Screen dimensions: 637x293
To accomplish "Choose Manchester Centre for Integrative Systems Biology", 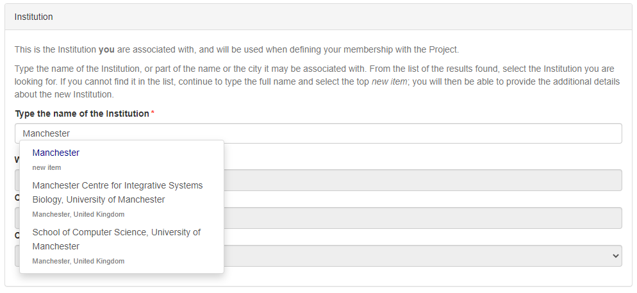I will click(117, 192).
